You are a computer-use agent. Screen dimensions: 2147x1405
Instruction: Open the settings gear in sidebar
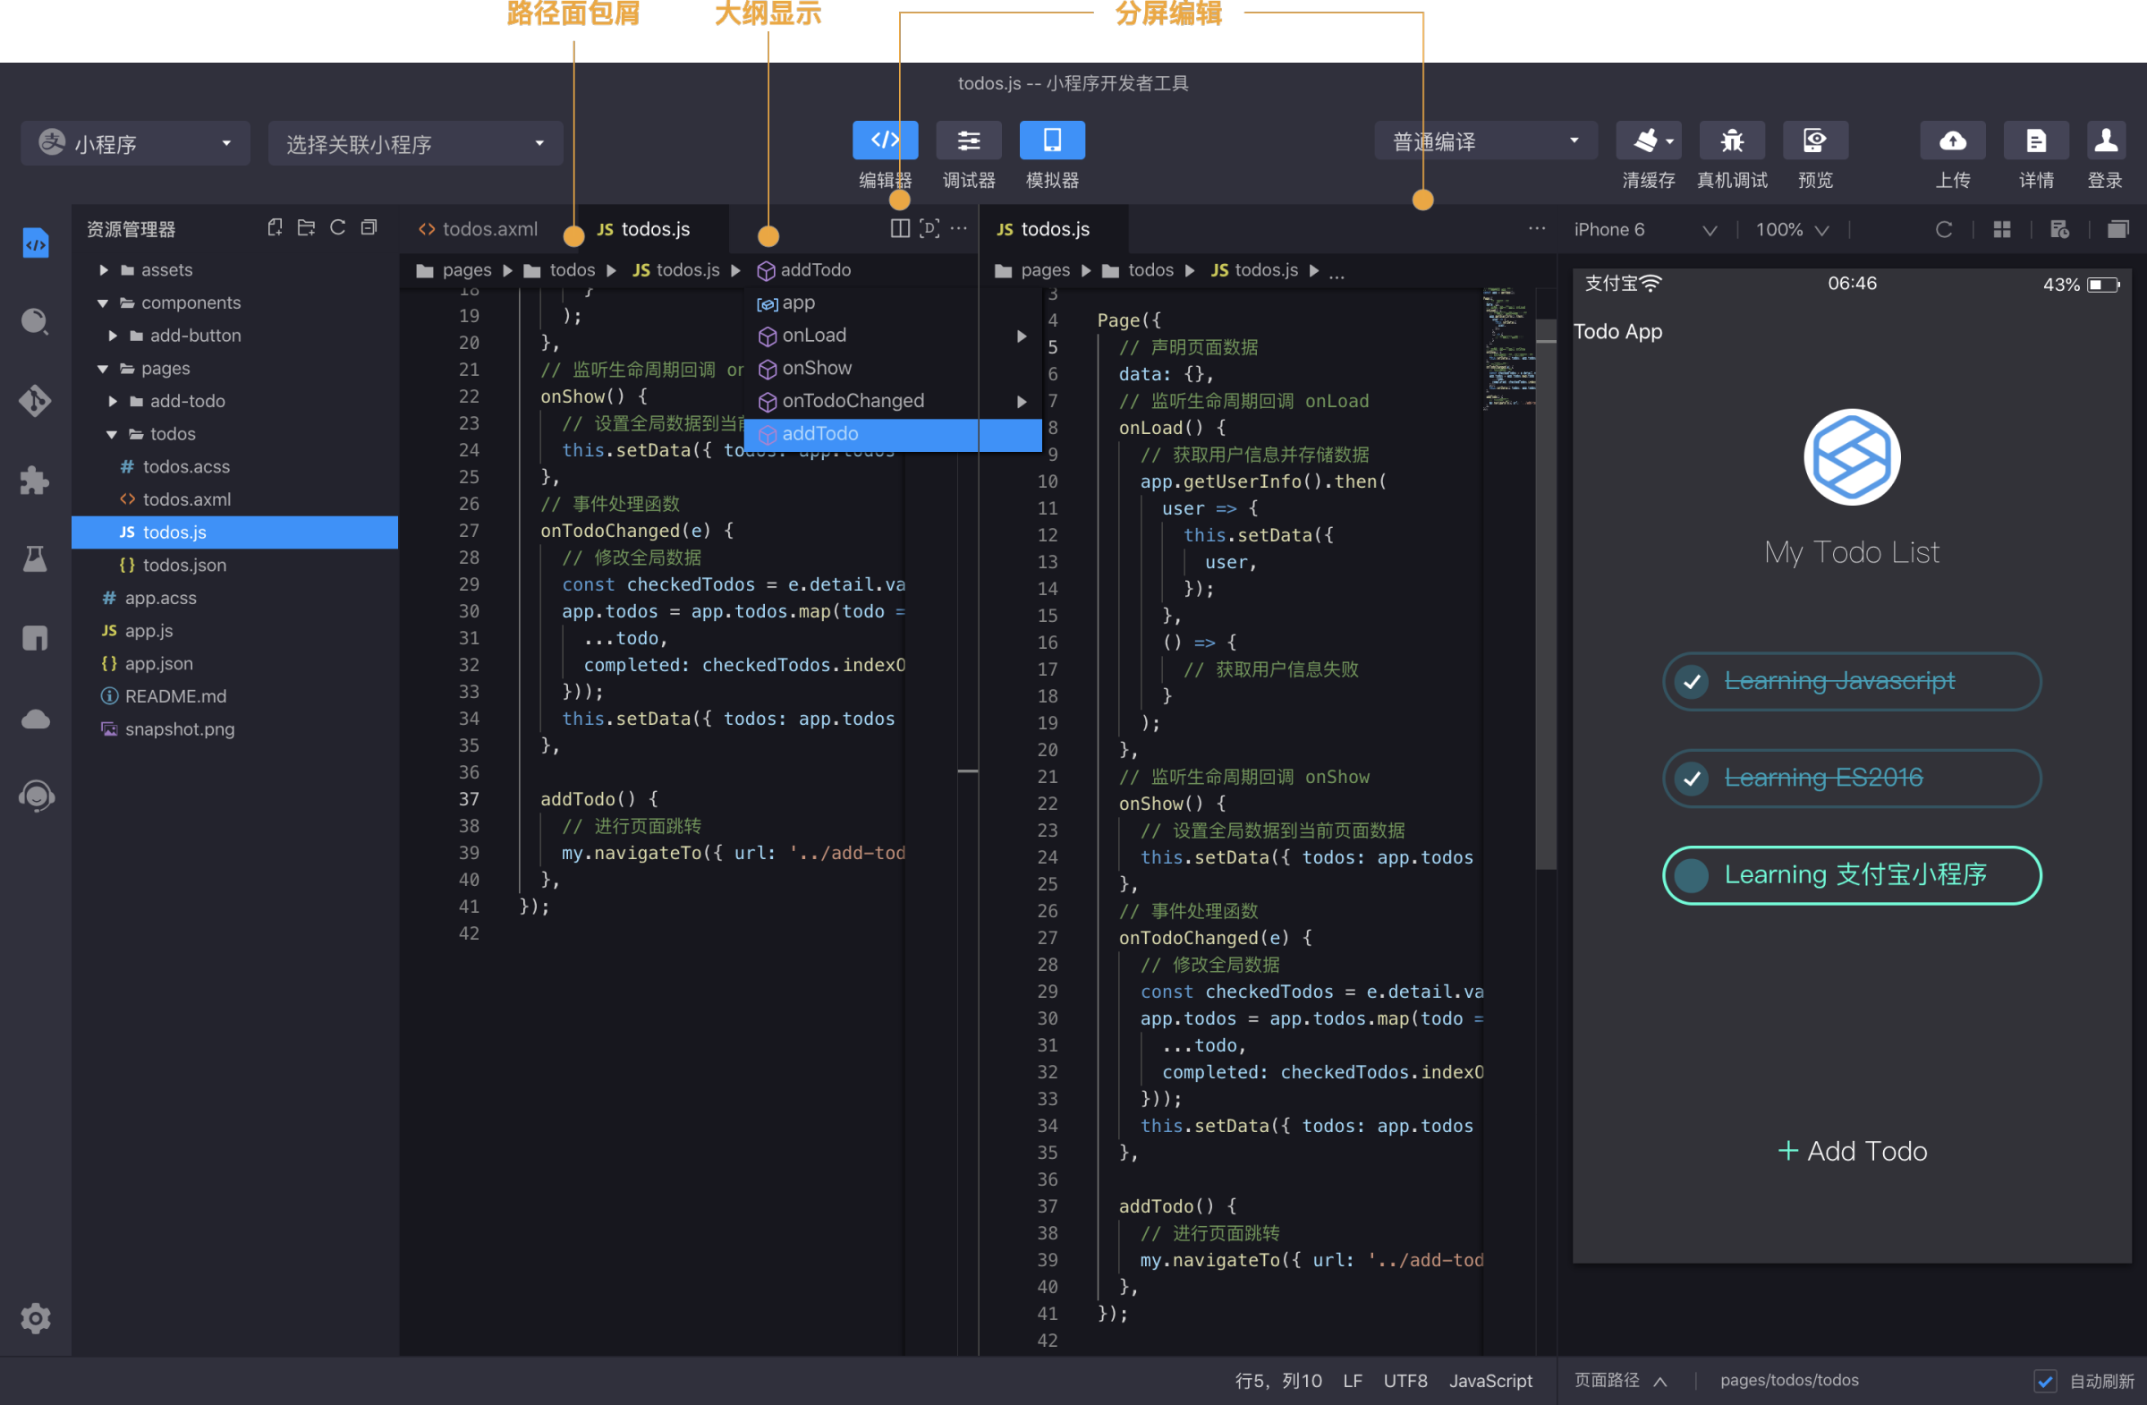[x=35, y=1317]
